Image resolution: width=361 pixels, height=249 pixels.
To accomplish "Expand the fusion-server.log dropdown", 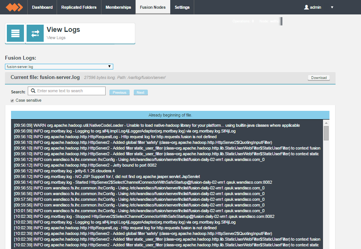I will click(x=59, y=67).
